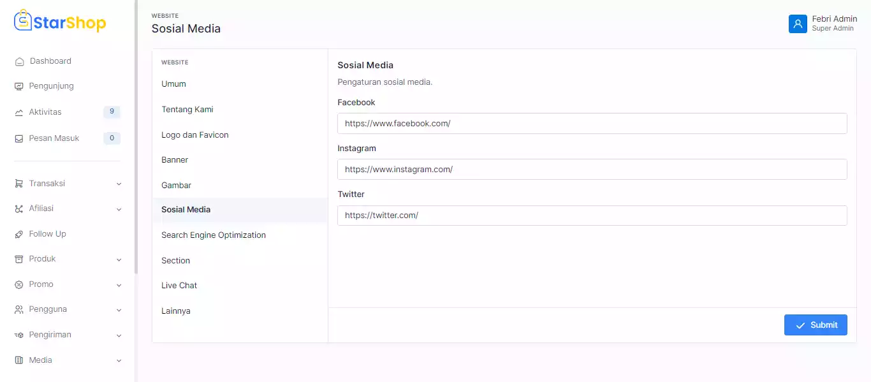
Task: Click the StarShop logo
Action: coord(60,22)
